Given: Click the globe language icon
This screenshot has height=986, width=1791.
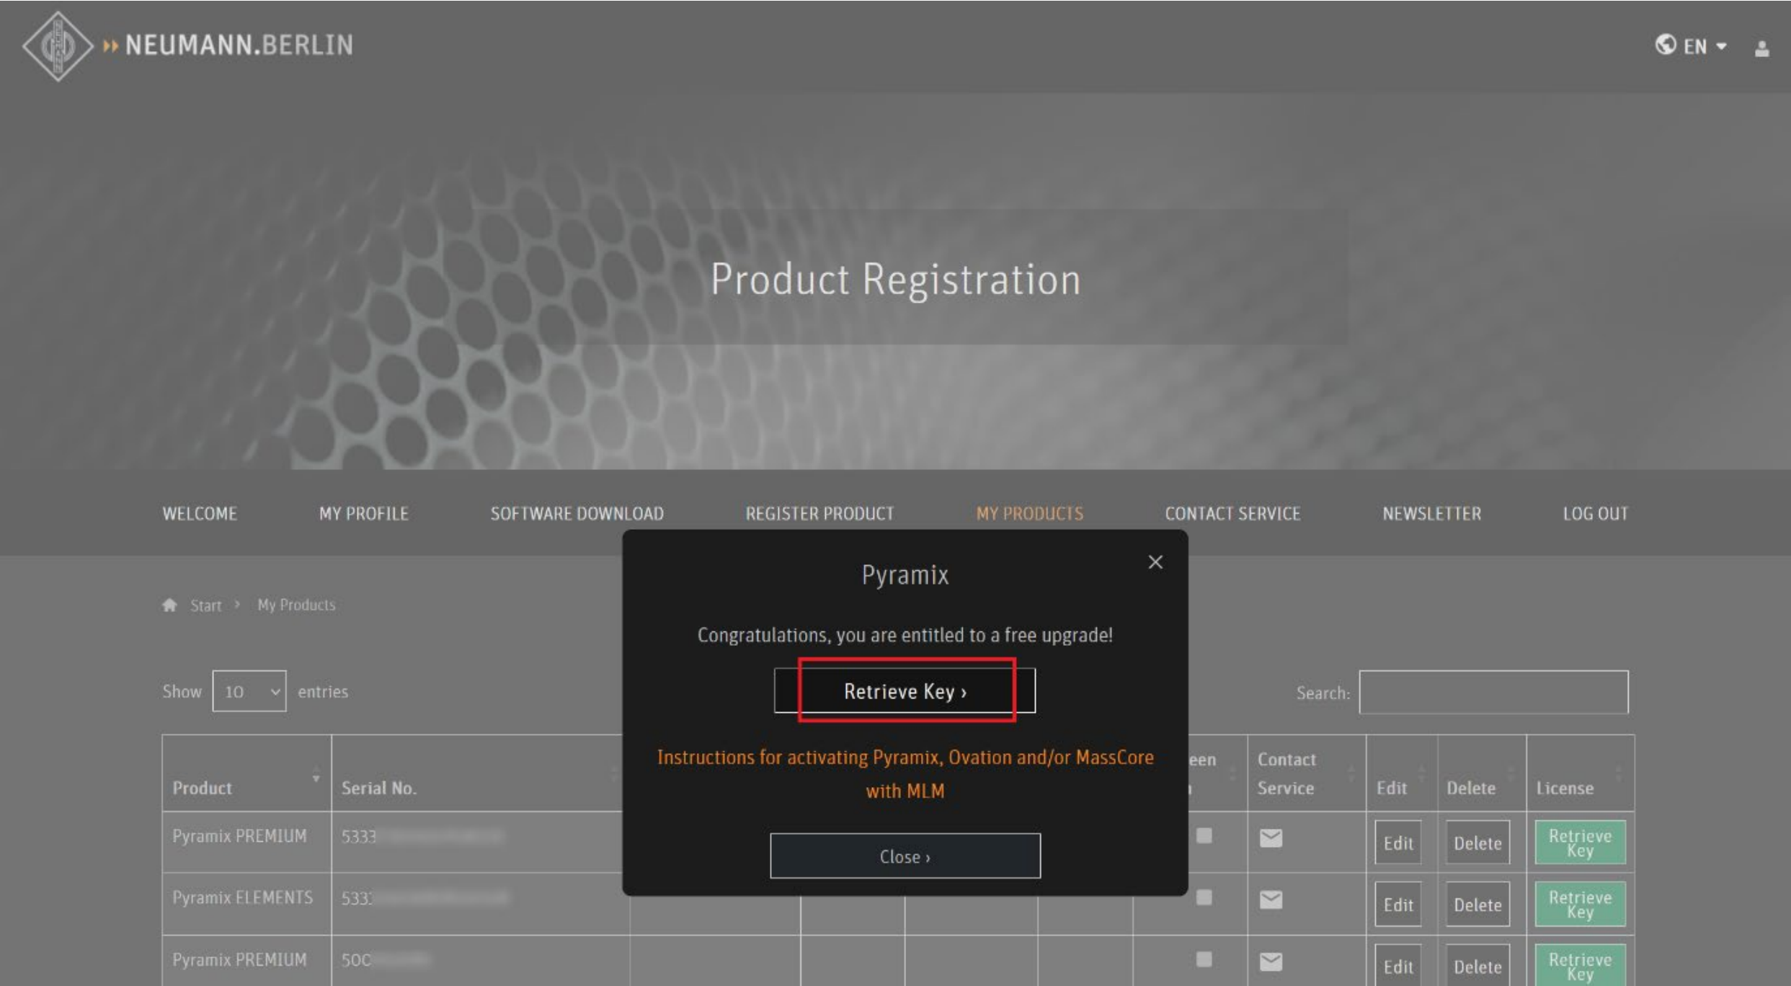Looking at the screenshot, I should coord(1665,45).
